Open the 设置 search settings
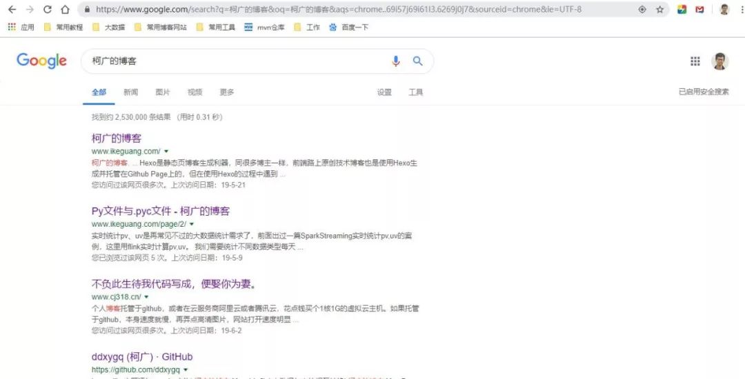745x379 pixels. (x=384, y=92)
